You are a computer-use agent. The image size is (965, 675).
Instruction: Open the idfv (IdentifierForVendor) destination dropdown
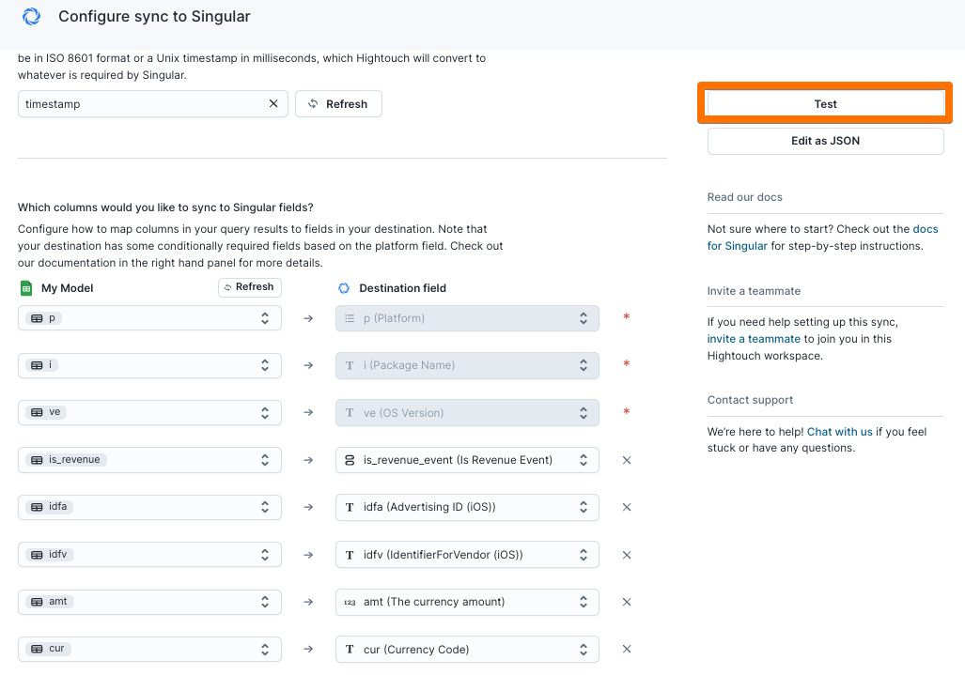click(x=467, y=555)
